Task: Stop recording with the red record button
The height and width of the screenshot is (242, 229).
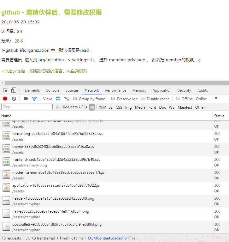Action: 5,99
